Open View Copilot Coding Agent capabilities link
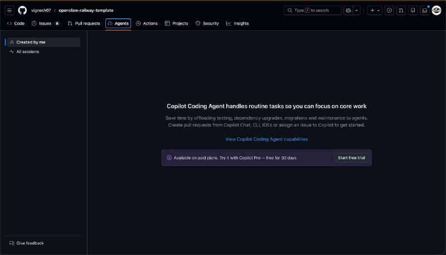Image resolution: width=446 pixels, height=255 pixels. [266, 139]
